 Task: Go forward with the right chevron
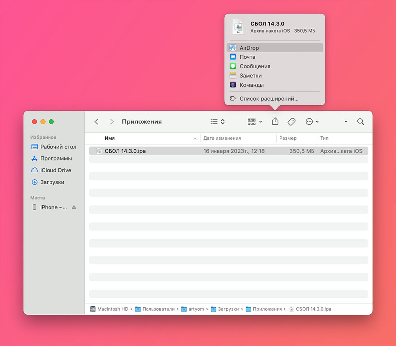[x=112, y=121]
